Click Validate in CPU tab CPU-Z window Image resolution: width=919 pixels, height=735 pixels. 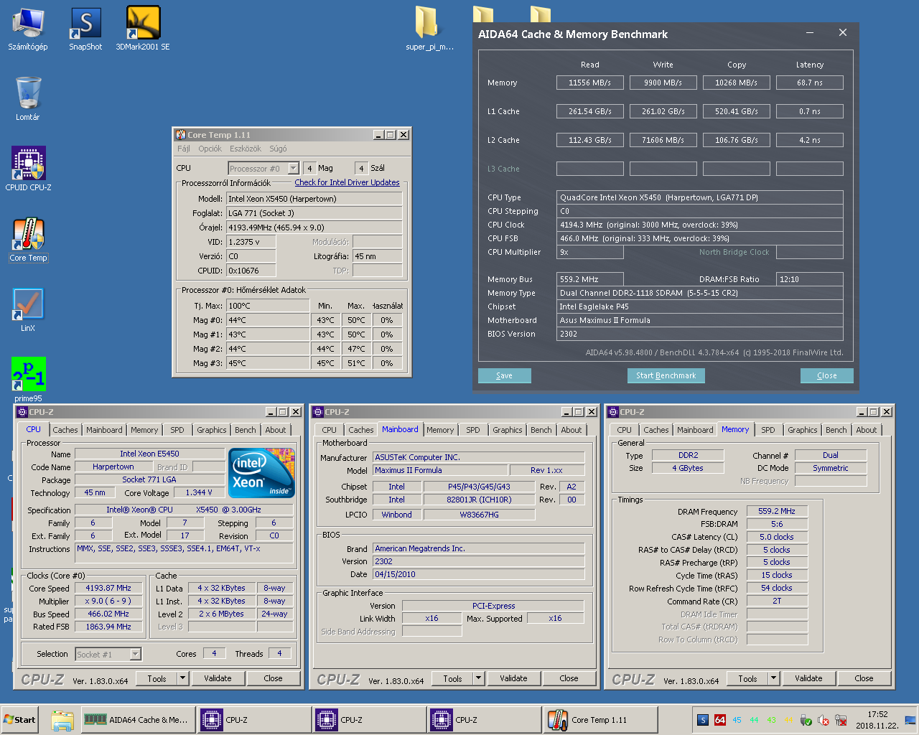[x=218, y=678]
